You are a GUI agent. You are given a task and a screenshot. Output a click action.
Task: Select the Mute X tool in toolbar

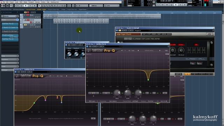(x=55, y=6)
